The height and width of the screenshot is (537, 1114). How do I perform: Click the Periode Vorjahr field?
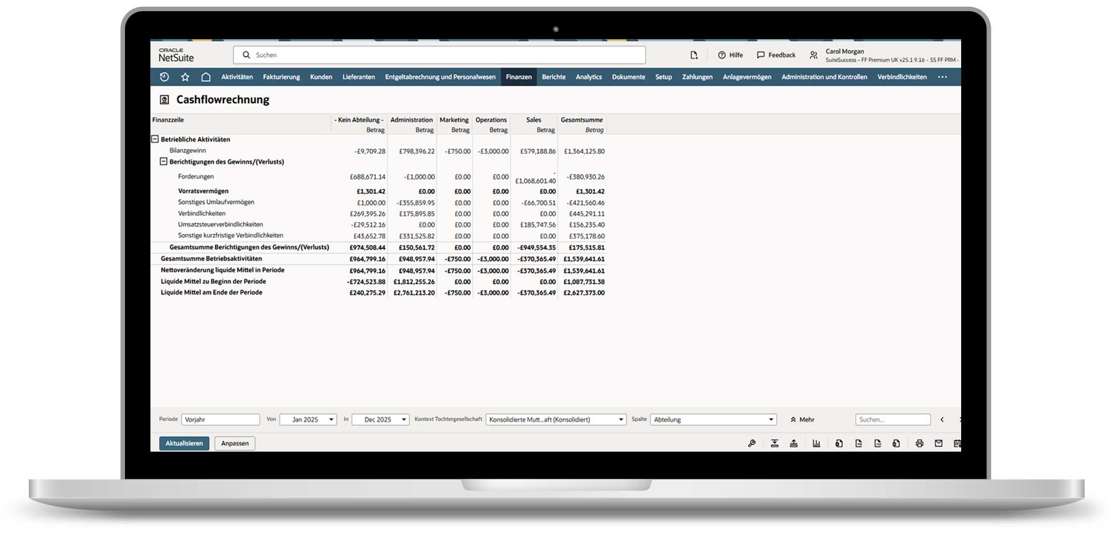pos(220,419)
